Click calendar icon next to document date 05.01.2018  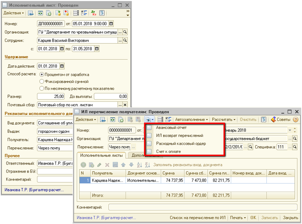pos(111,24)
